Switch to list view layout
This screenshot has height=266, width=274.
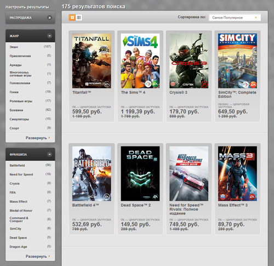(79, 18)
